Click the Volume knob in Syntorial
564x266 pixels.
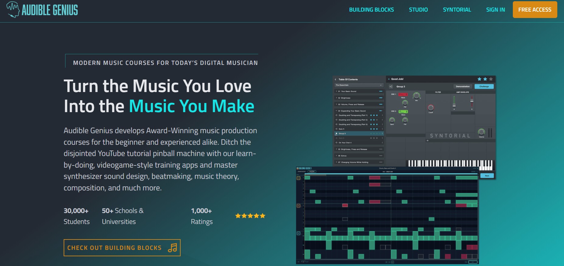pyautogui.click(x=481, y=132)
